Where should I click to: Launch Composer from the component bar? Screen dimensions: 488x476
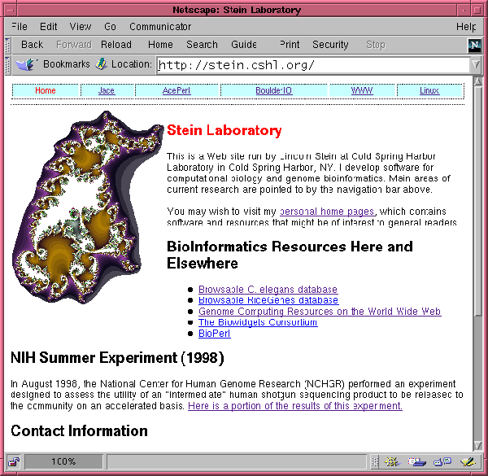(x=467, y=462)
